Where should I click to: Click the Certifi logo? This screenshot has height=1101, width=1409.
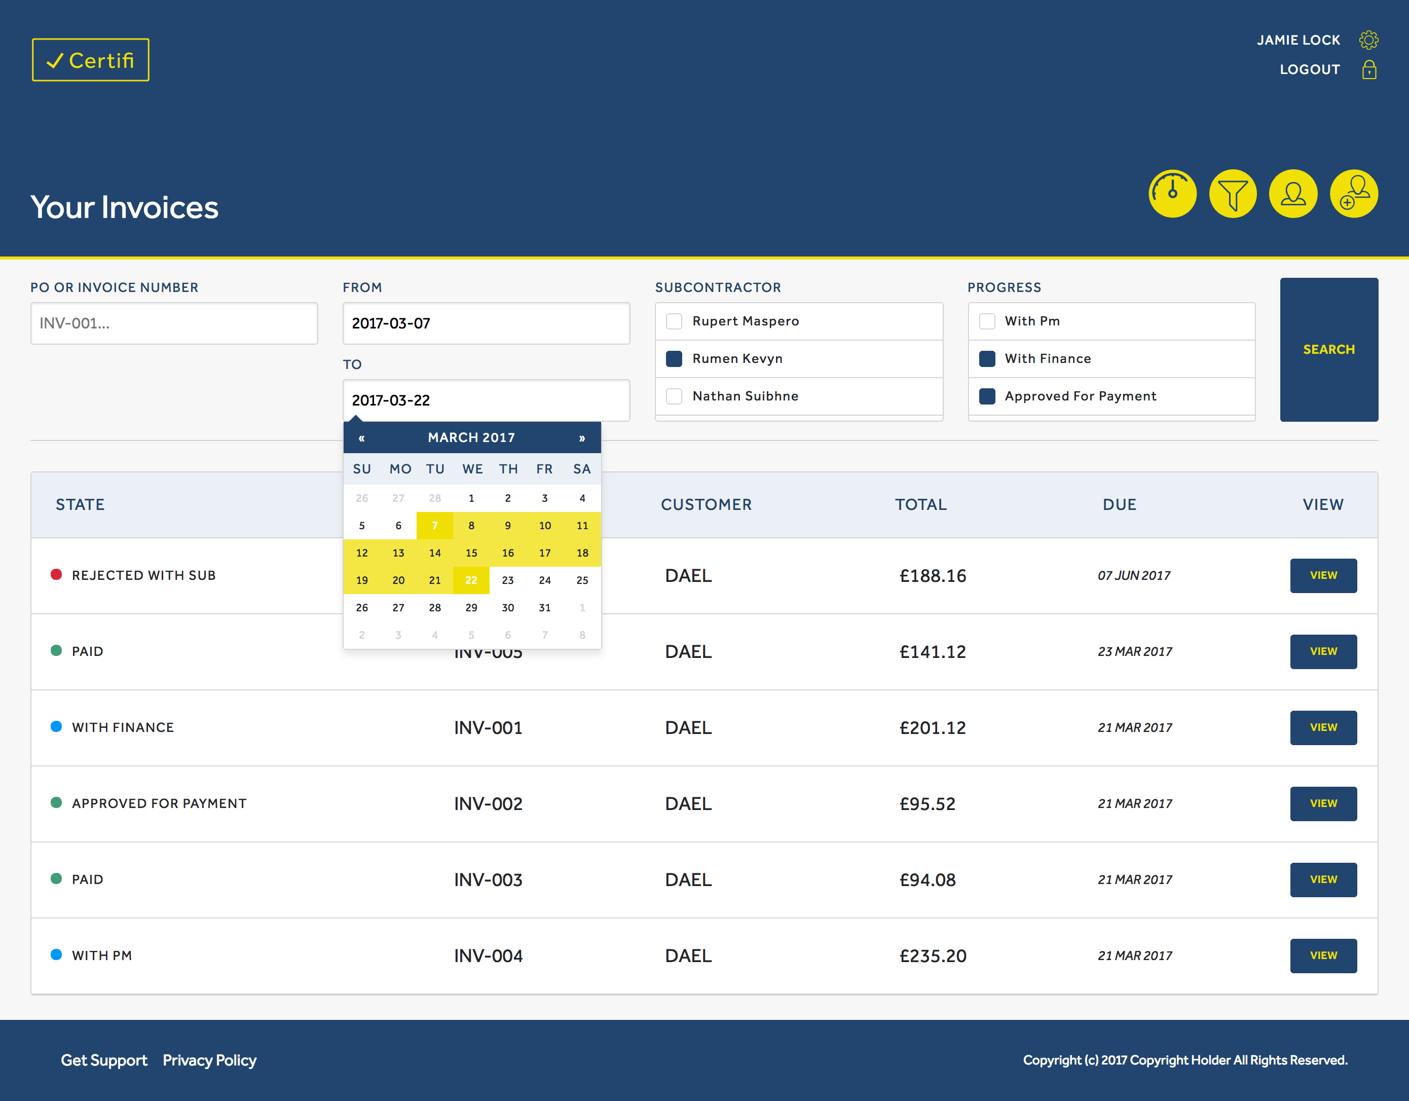tap(91, 60)
